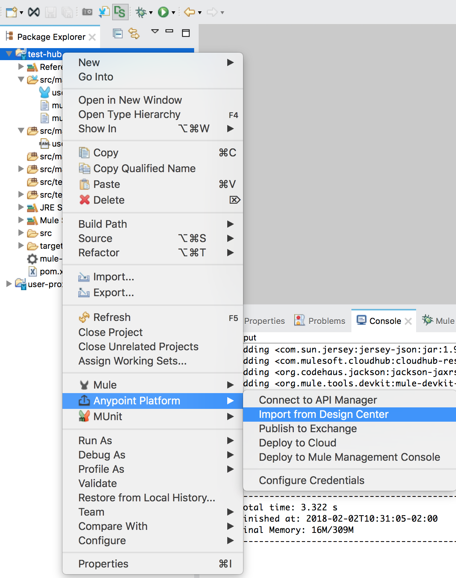Image resolution: width=456 pixels, height=578 pixels.
Task: Click the Collapse All icon in Package Explorer
Action: tap(118, 34)
